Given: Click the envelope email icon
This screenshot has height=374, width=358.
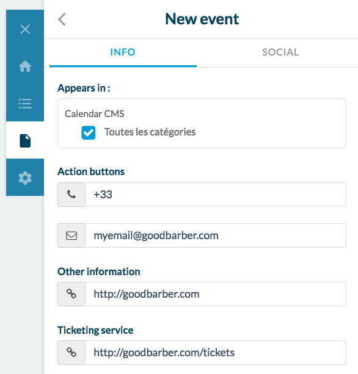Looking at the screenshot, I should click(71, 236).
